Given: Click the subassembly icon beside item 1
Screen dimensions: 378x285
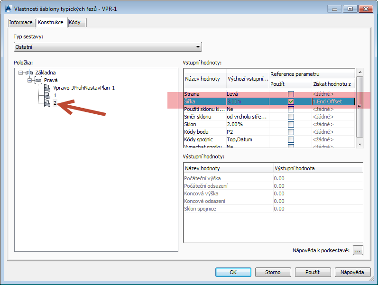Looking at the screenshot, I should pyautogui.click(x=47, y=96).
